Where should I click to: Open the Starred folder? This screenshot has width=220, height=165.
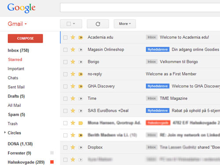coord(15,59)
